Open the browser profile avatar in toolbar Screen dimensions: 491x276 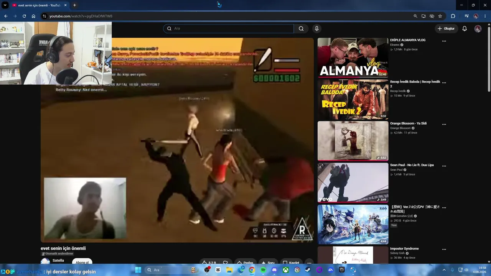(476, 16)
